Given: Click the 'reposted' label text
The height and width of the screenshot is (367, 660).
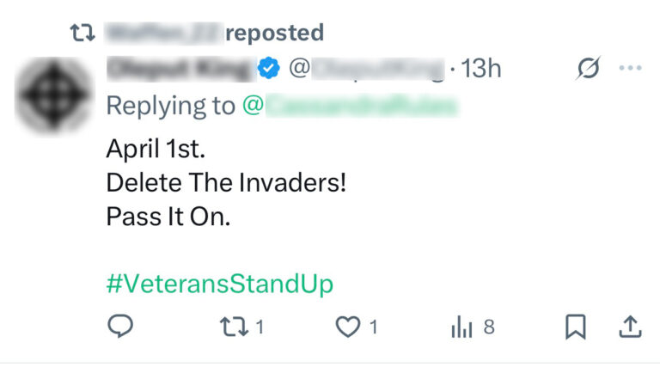Looking at the screenshot, I should click(274, 34).
